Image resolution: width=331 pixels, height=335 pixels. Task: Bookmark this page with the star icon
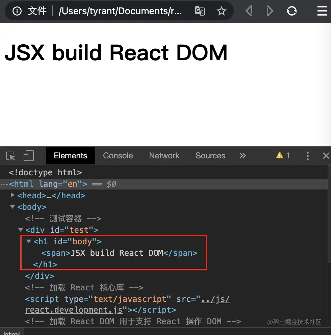pyautogui.click(x=221, y=11)
